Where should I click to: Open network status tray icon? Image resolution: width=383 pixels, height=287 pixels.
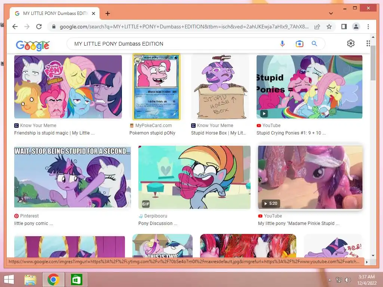tap(339, 280)
